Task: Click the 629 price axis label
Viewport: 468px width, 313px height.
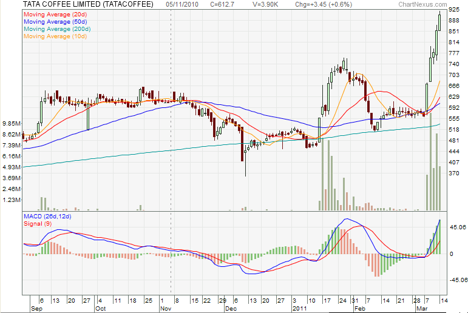Action: pyautogui.click(x=453, y=96)
